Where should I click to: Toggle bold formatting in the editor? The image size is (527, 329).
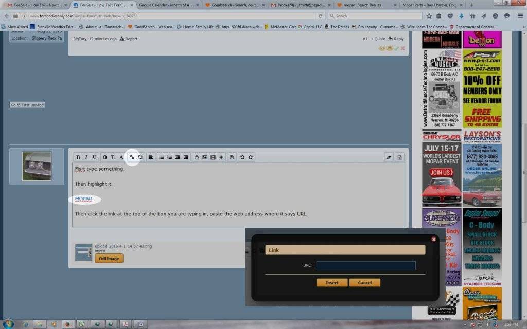[78, 157]
